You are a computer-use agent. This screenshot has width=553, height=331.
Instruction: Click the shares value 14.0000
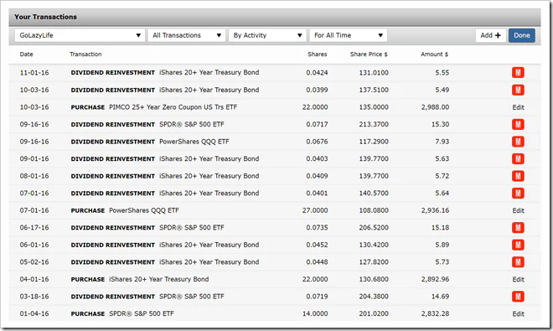pyautogui.click(x=315, y=313)
